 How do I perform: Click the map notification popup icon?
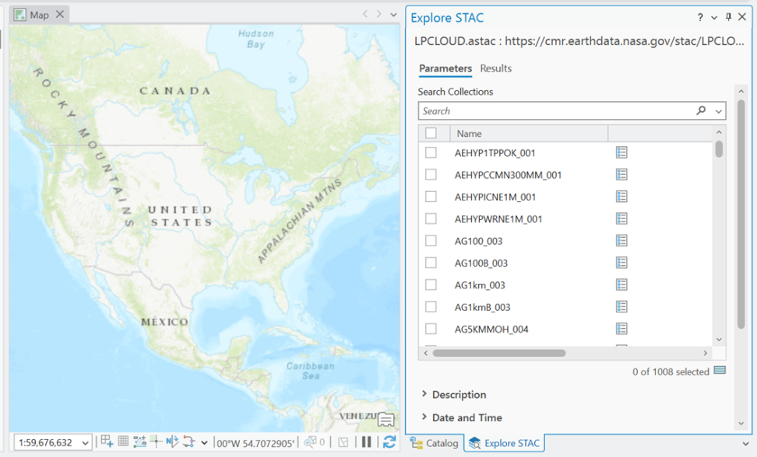386,420
